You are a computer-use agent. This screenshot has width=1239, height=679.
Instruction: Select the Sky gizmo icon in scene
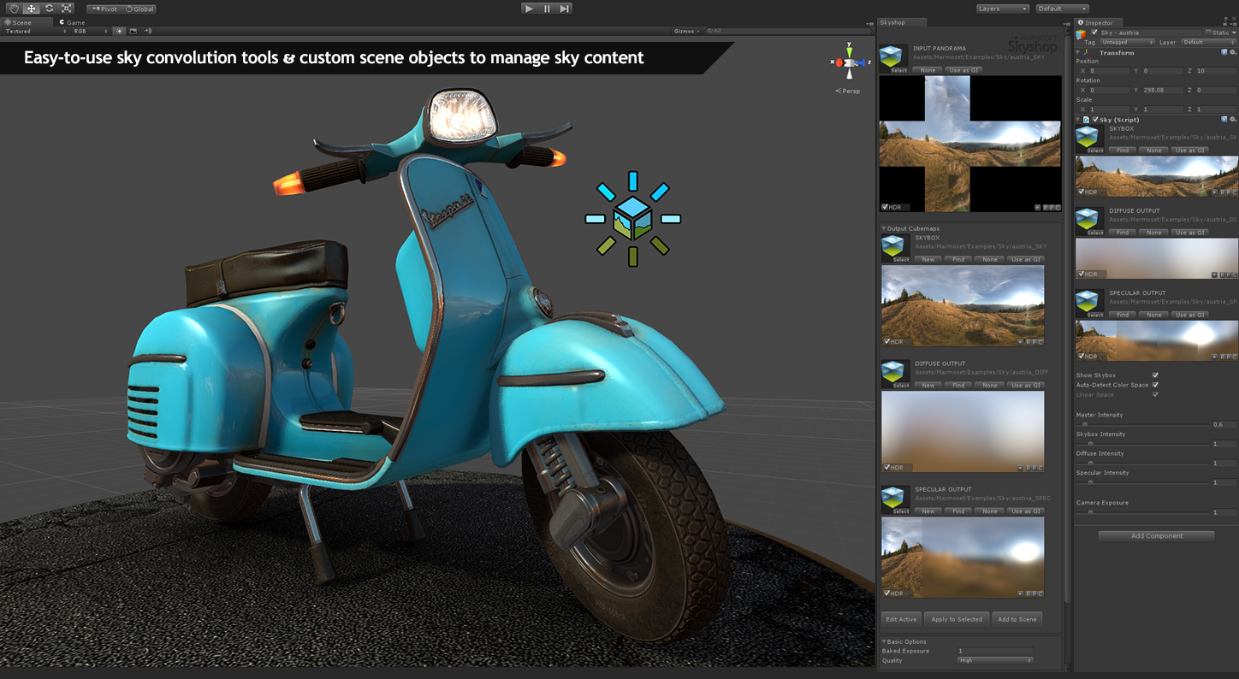(633, 219)
